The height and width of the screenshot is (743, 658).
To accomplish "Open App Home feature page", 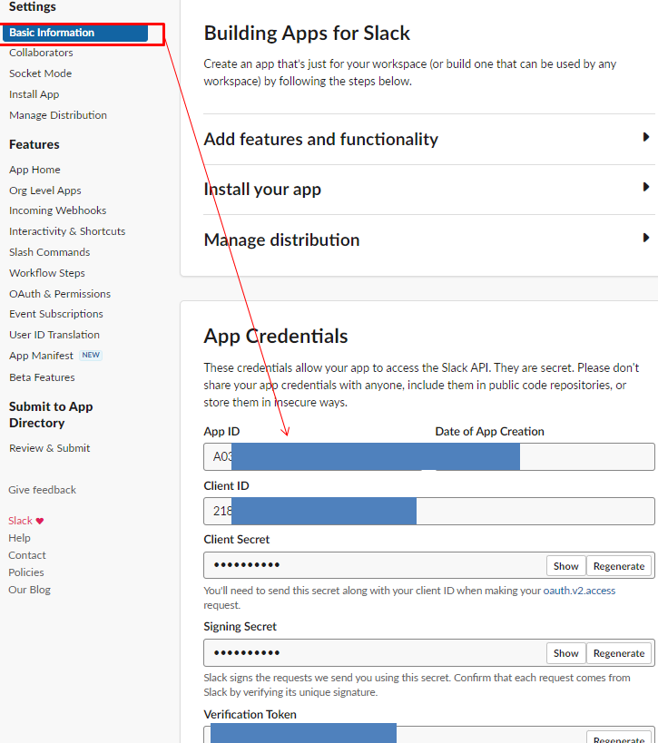I will point(34,170).
